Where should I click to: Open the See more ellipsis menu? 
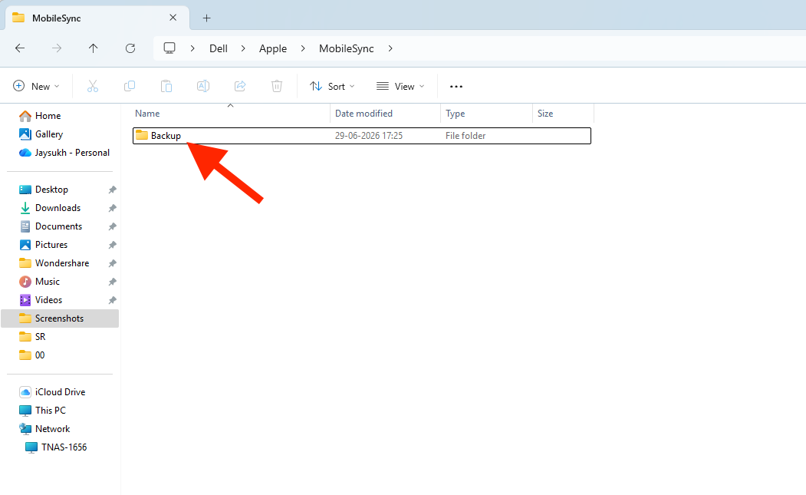click(x=456, y=87)
